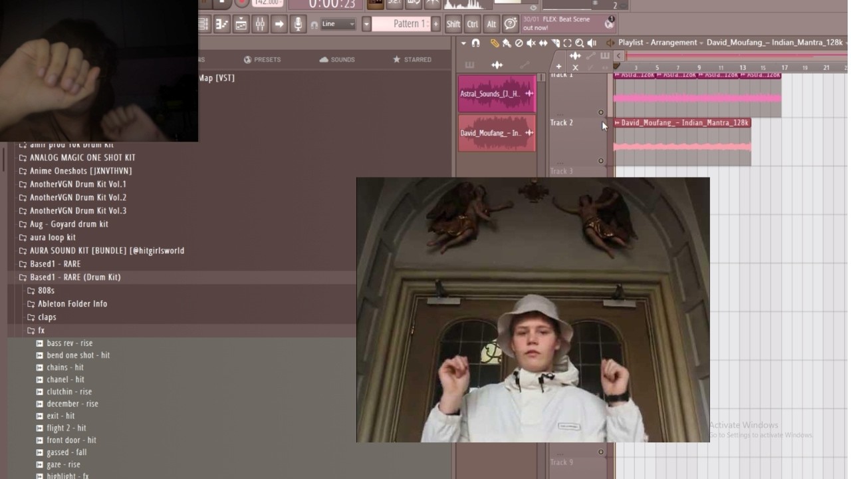This screenshot has width=851, height=479.
Task: Open the Piano roll view
Action: (x=221, y=24)
